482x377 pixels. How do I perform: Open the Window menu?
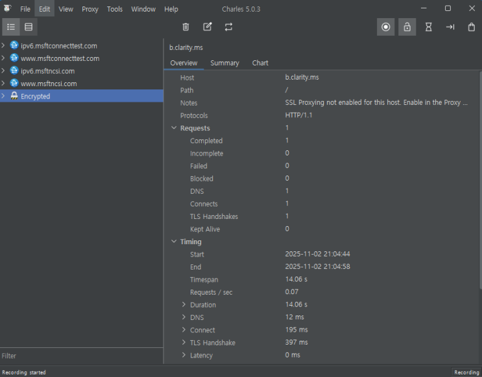143,9
